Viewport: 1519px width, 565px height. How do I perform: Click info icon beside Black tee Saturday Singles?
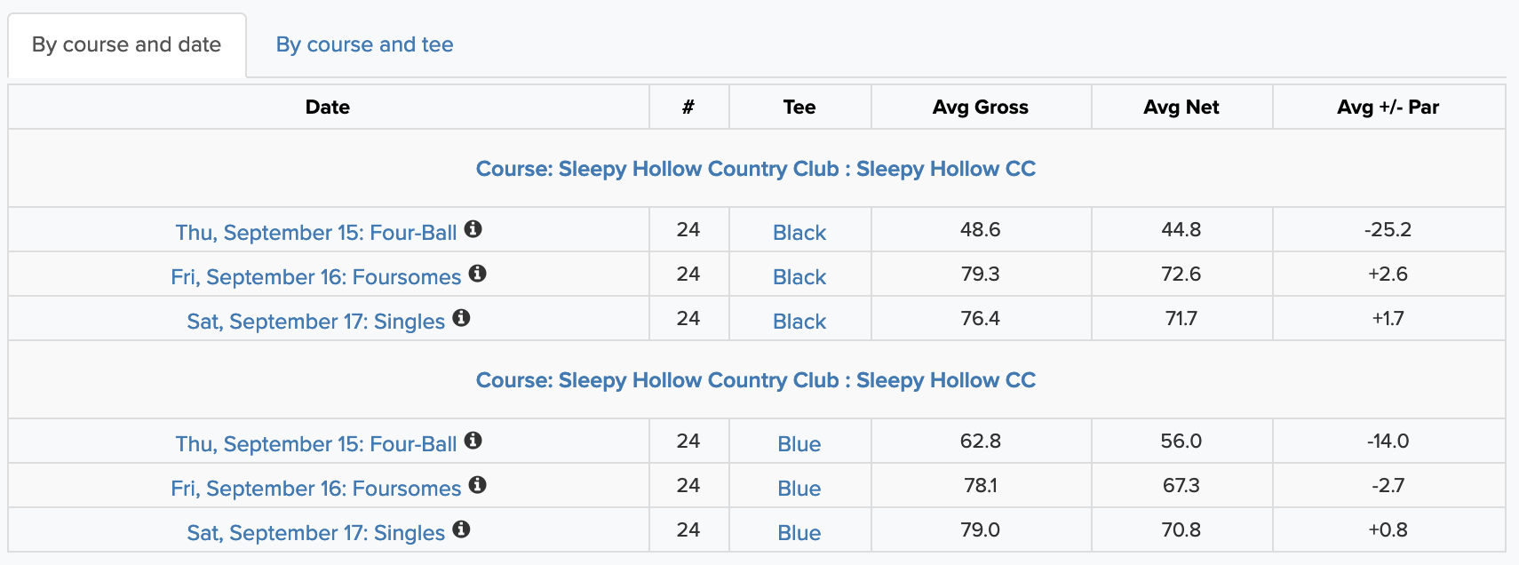461,318
